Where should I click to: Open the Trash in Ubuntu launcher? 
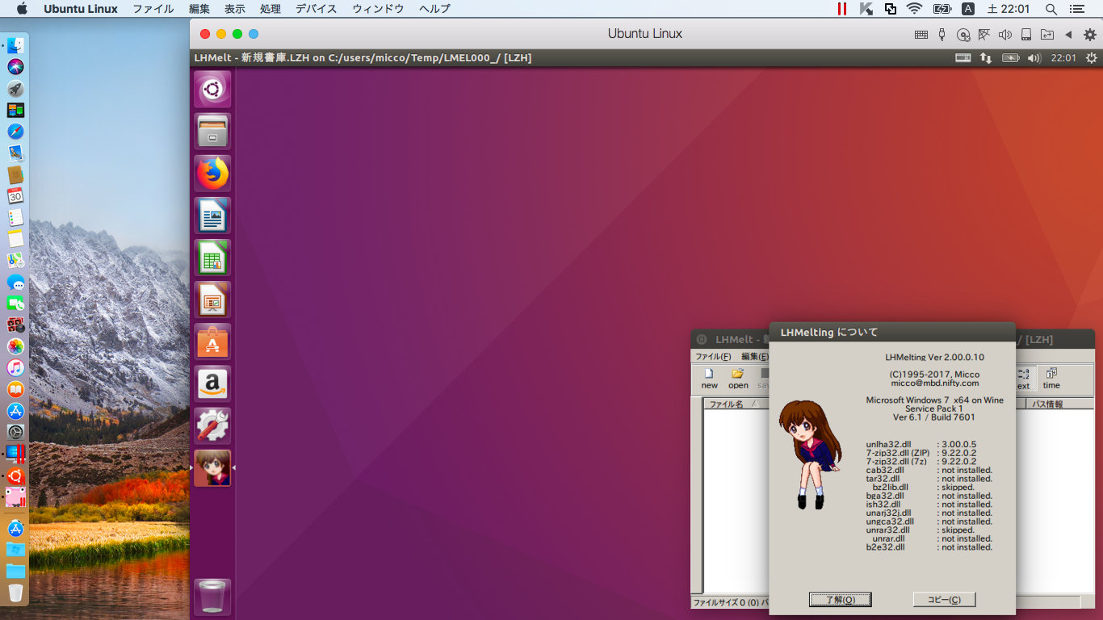pyautogui.click(x=212, y=597)
